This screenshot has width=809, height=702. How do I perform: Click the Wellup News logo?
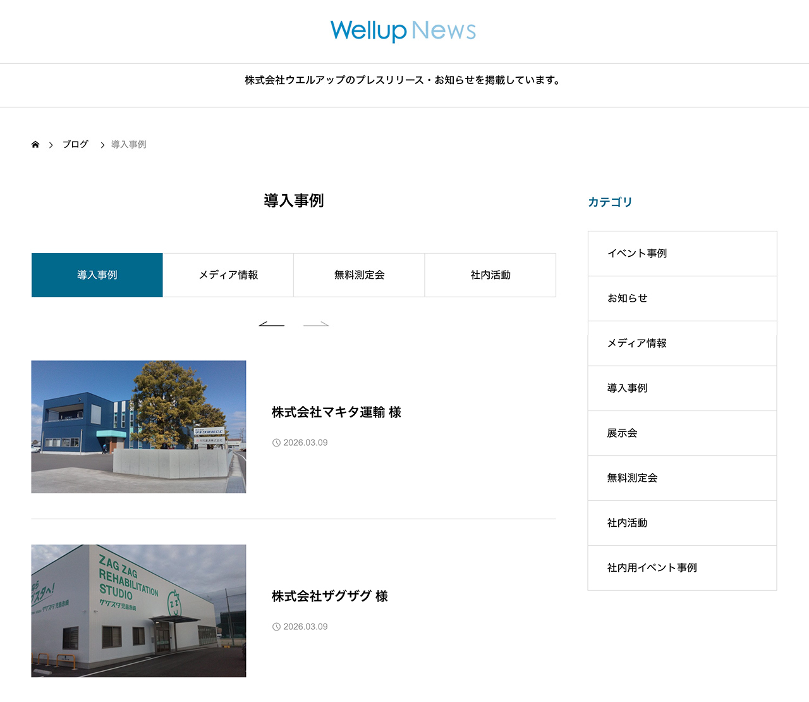(403, 31)
